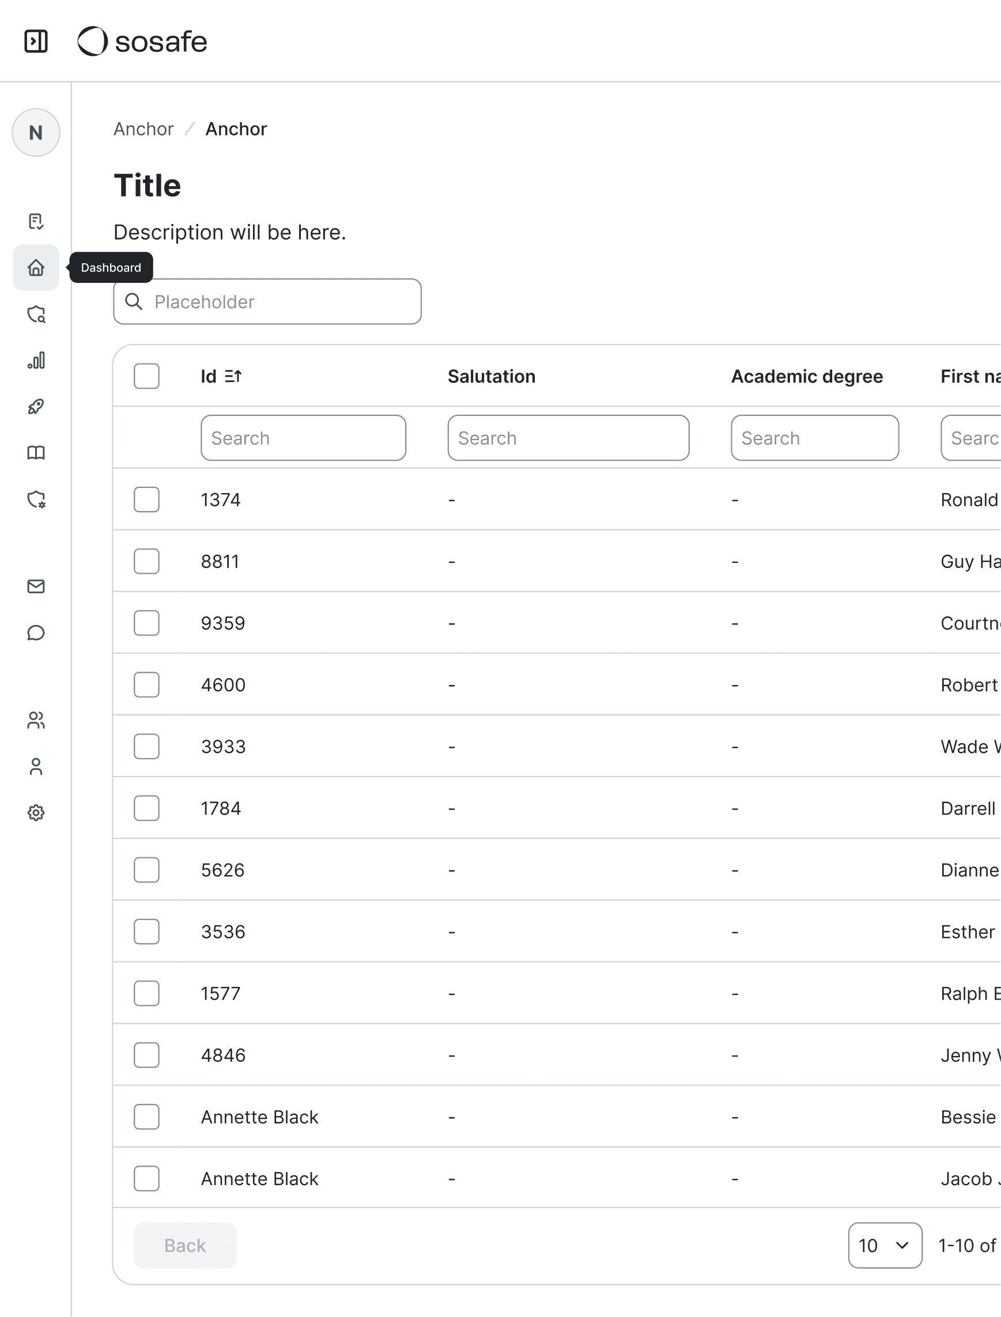Sort by Id using the sort arrow icon

click(233, 376)
